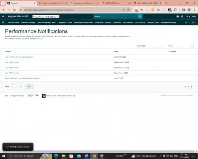Image resolution: width=198 pixels, height=159 pixels.
Task: Expand the tab search chevron in Chrome
Action: (3, 3)
